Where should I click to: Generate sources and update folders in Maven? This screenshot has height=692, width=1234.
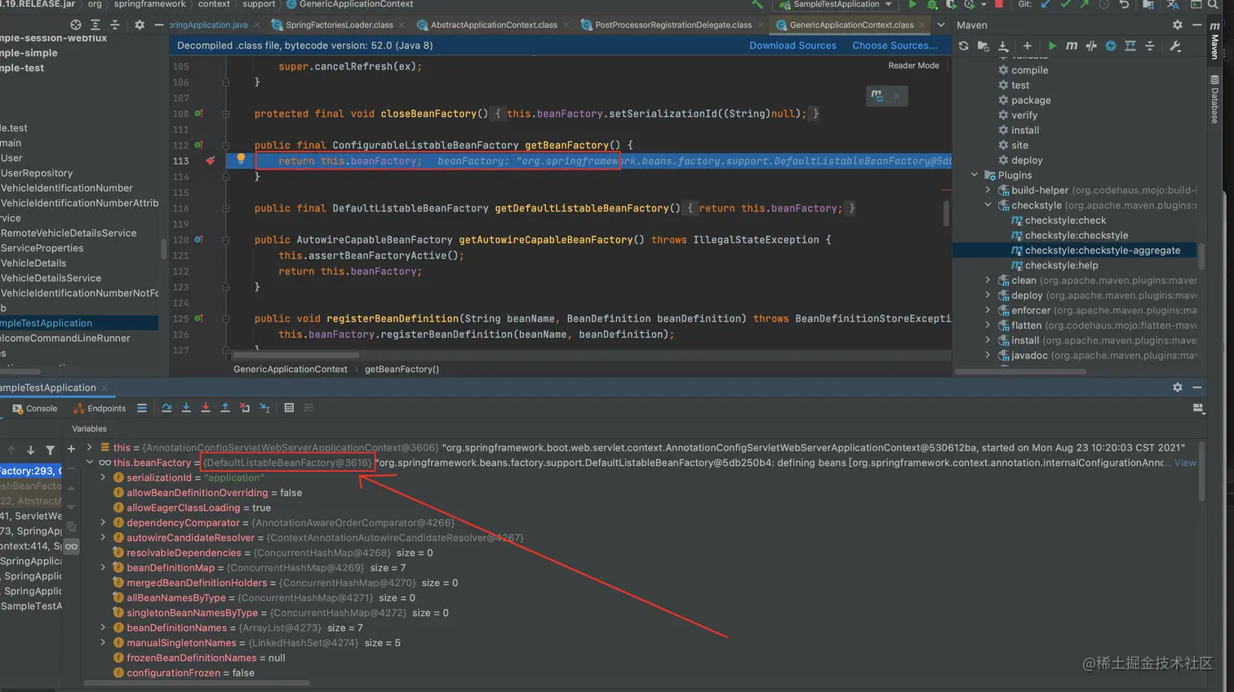tap(983, 46)
